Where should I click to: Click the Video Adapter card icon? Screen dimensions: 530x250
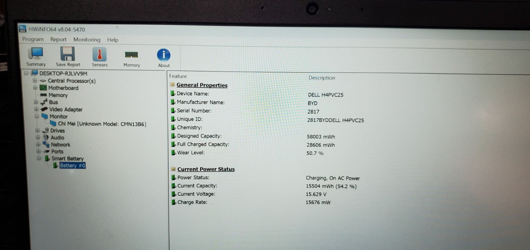[x=44, y=109]
